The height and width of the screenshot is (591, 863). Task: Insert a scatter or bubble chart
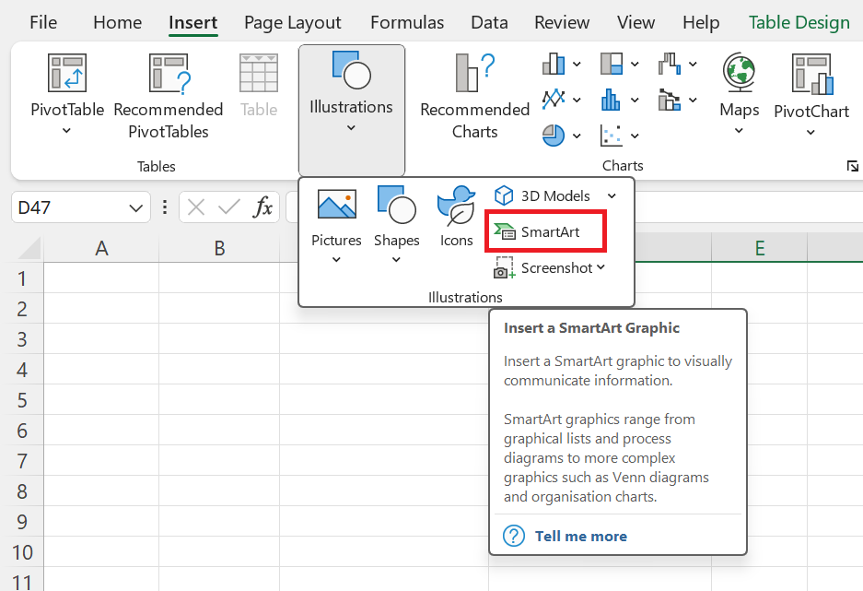click(x=612, y=136)
